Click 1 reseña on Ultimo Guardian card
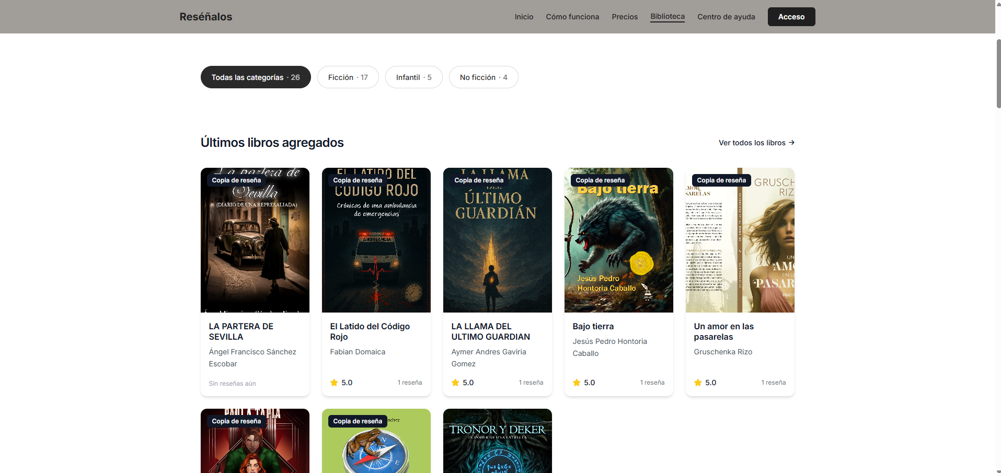 pyautogui.click(x=531, y=383)
